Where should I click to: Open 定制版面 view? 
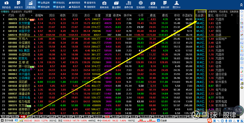(234, 12)
